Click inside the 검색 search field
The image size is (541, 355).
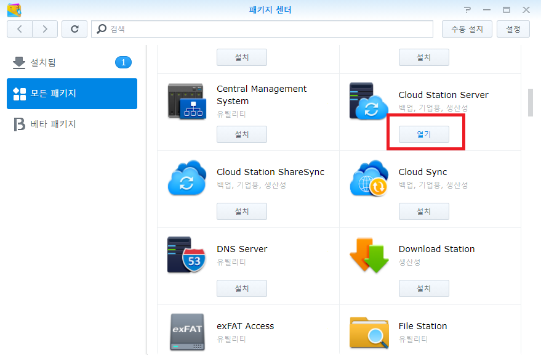click(262, 29)
